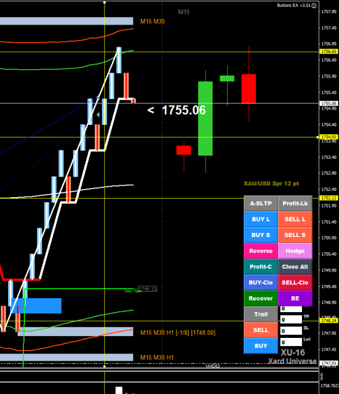Click the pink Reverse button
The width and height of the screenshot is (339, 394).
pos(261,251)
